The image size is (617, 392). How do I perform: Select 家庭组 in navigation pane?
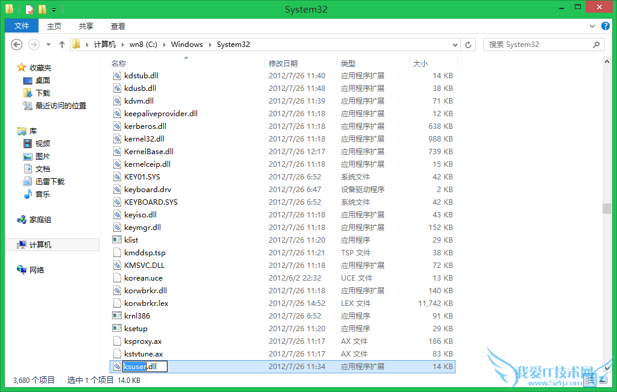40,219
